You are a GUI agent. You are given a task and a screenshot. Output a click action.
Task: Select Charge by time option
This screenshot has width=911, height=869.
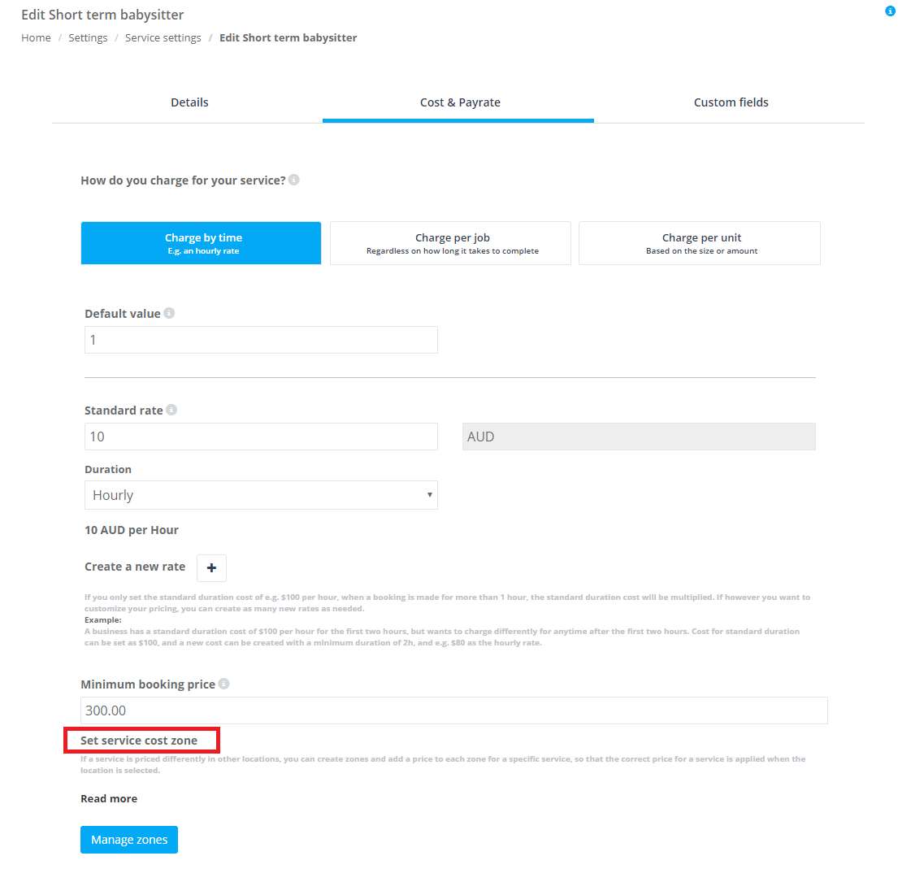tap(201, 243)
